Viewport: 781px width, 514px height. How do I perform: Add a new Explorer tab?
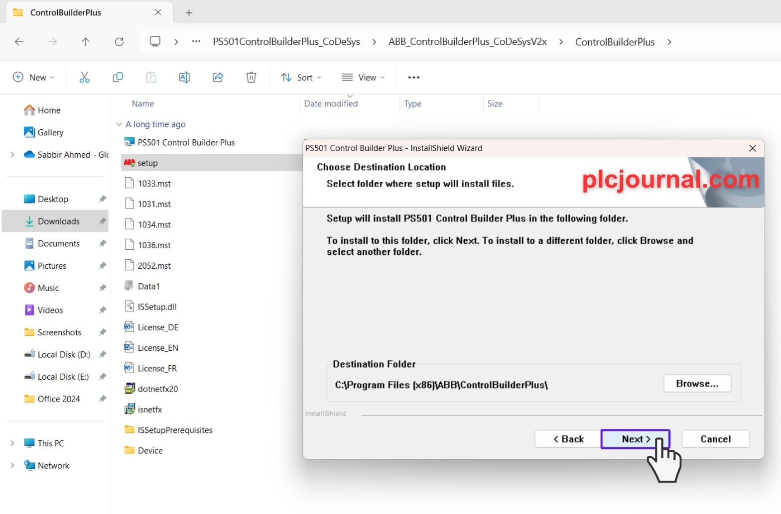(189, 12)
